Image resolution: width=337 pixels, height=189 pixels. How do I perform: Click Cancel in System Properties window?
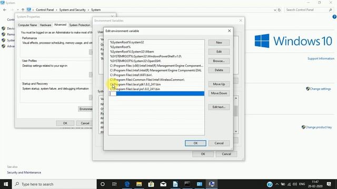click(85, 123)
